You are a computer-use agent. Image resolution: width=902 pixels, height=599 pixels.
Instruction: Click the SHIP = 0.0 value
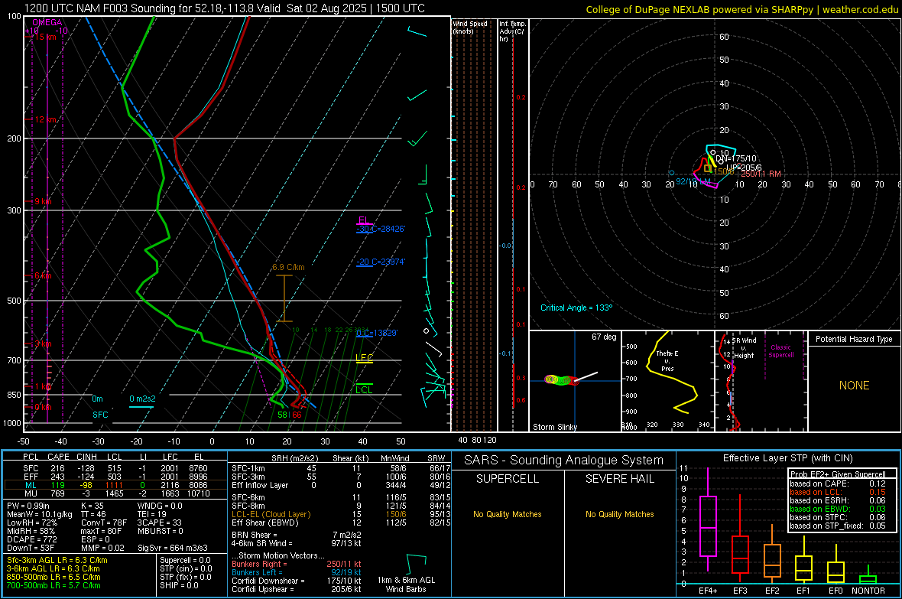(x=179, y=585)
